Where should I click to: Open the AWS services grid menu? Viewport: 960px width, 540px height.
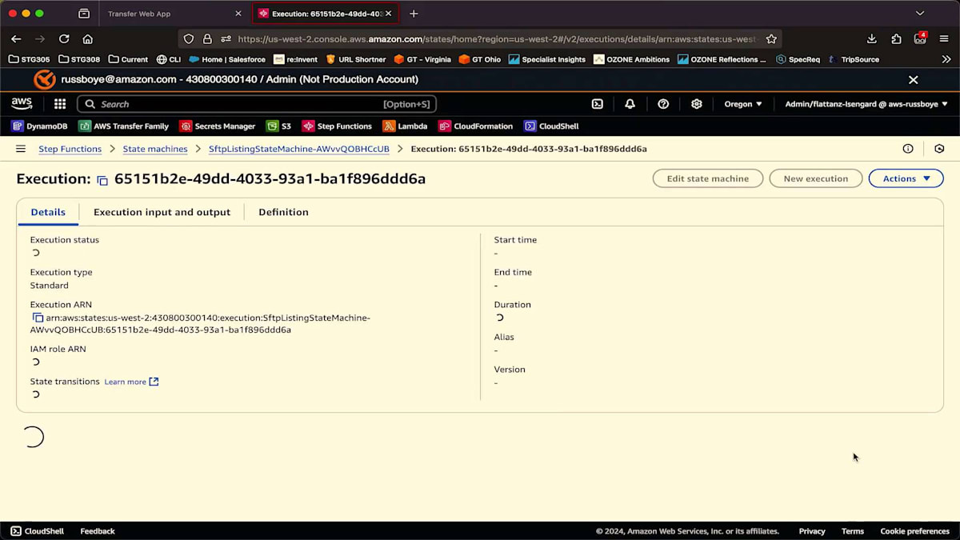pos(60,104)
